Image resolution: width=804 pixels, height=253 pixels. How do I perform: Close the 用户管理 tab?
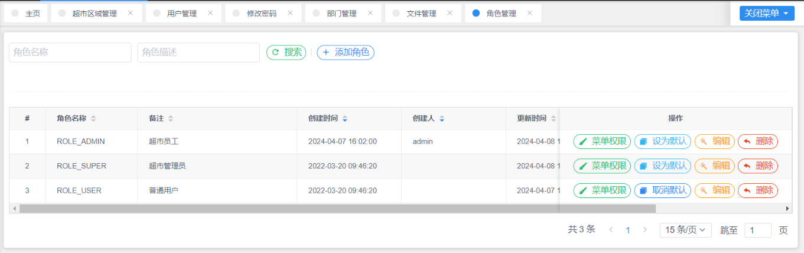tap(210, 13)
